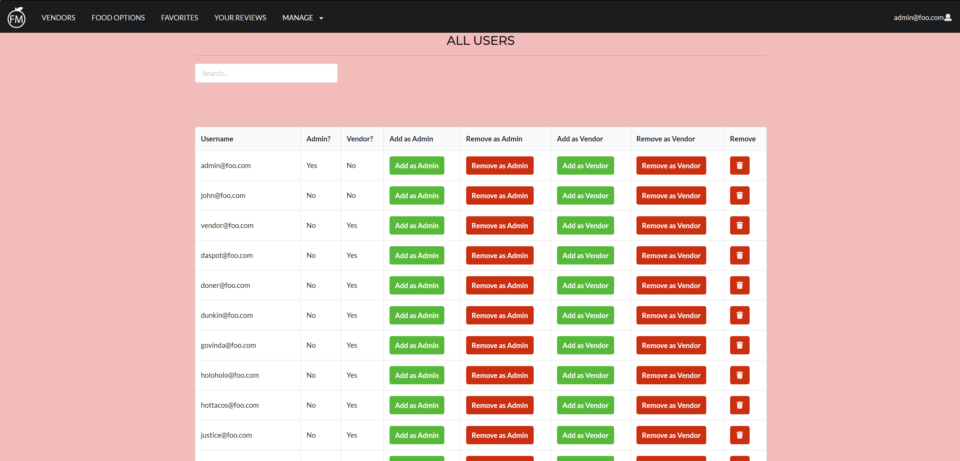Add john@foo.com as Admin
The width and height of the screenshot is (960, 461).
417,196
